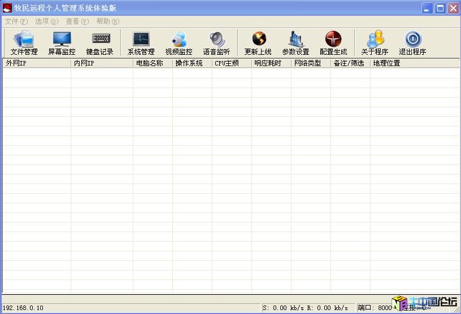Image resolution: width=461 pixels, height=314 pixels.
Task: Click the 操作系统 column header
Action: [x=192, y=63]
